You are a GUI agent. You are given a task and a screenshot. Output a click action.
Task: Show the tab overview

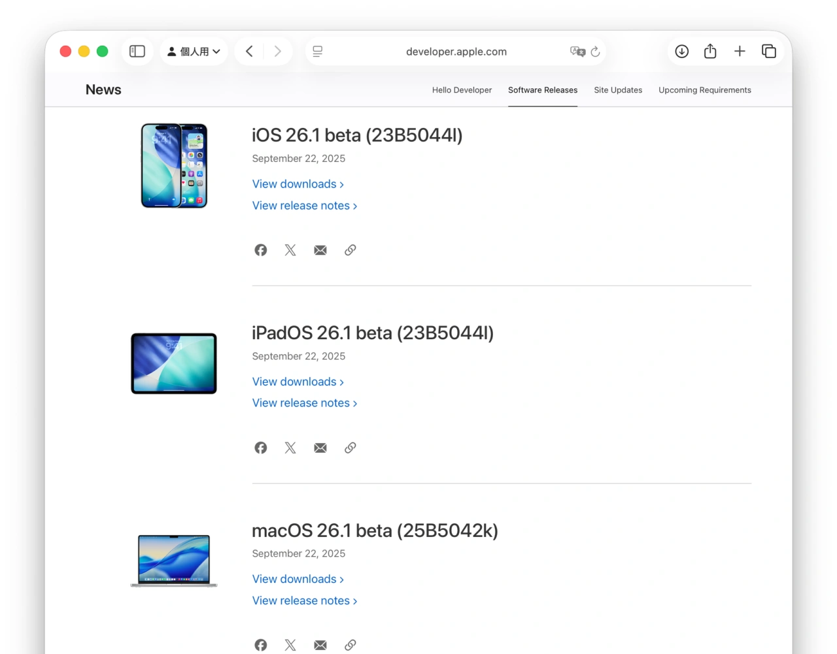(769, 51)
